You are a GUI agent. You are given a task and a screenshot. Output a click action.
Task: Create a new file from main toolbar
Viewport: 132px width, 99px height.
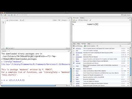tap(1, 15)
